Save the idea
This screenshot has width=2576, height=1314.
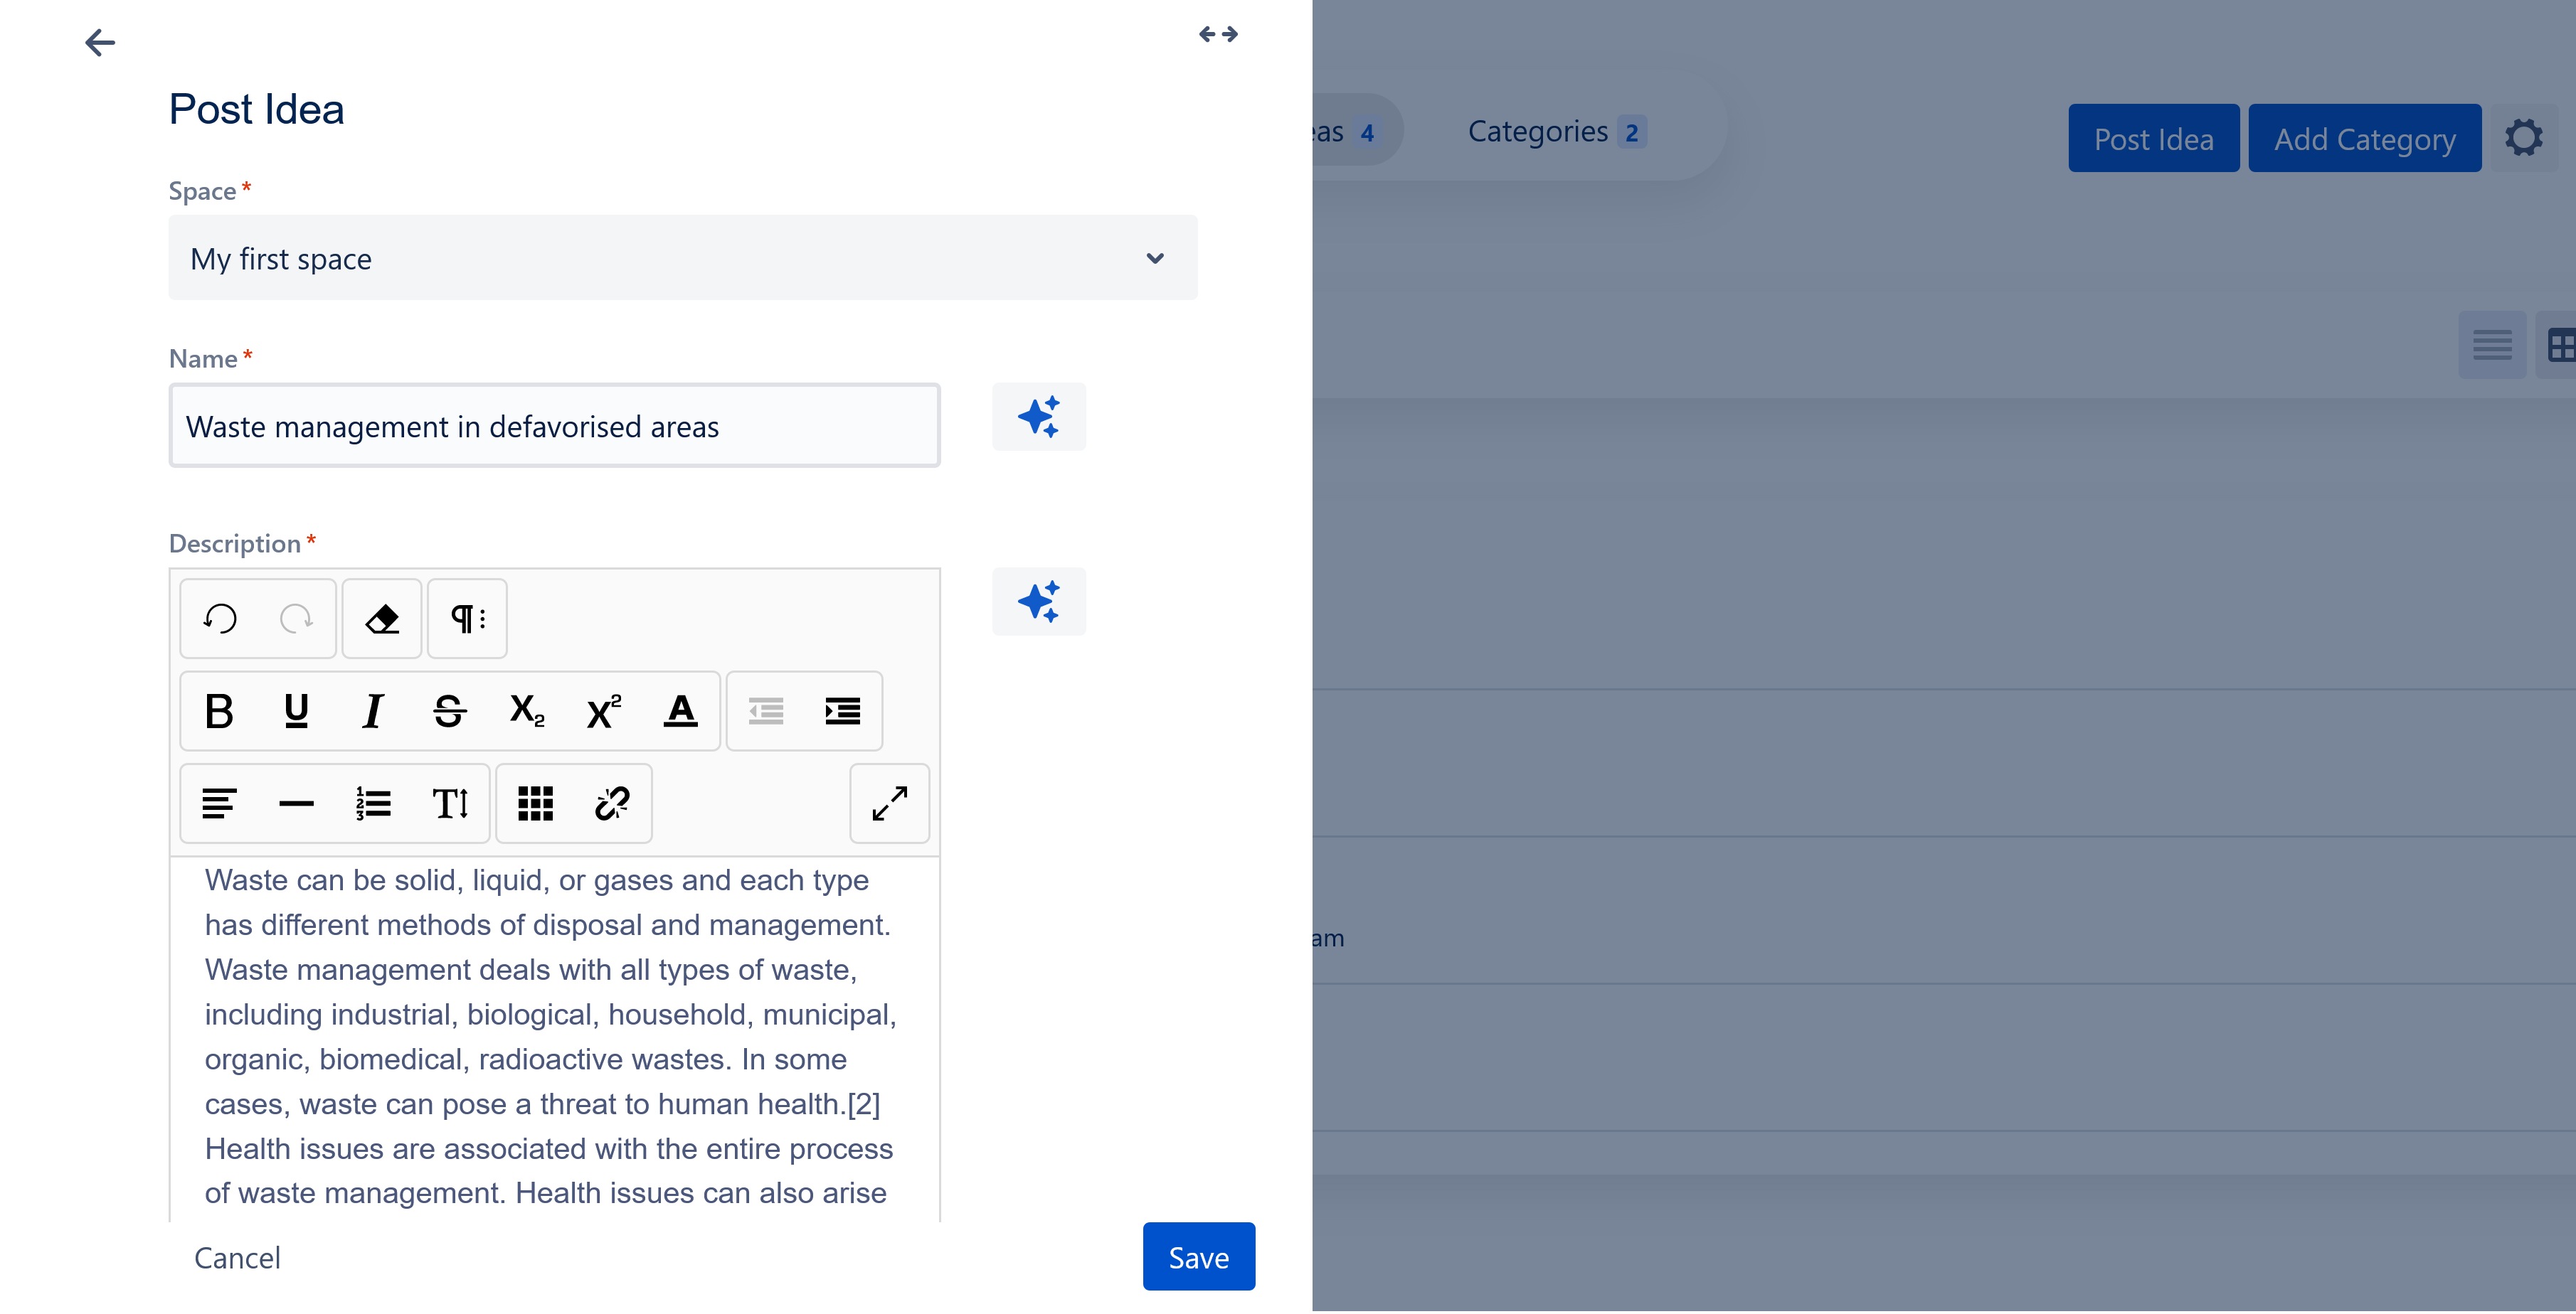coord(1198,1258)
